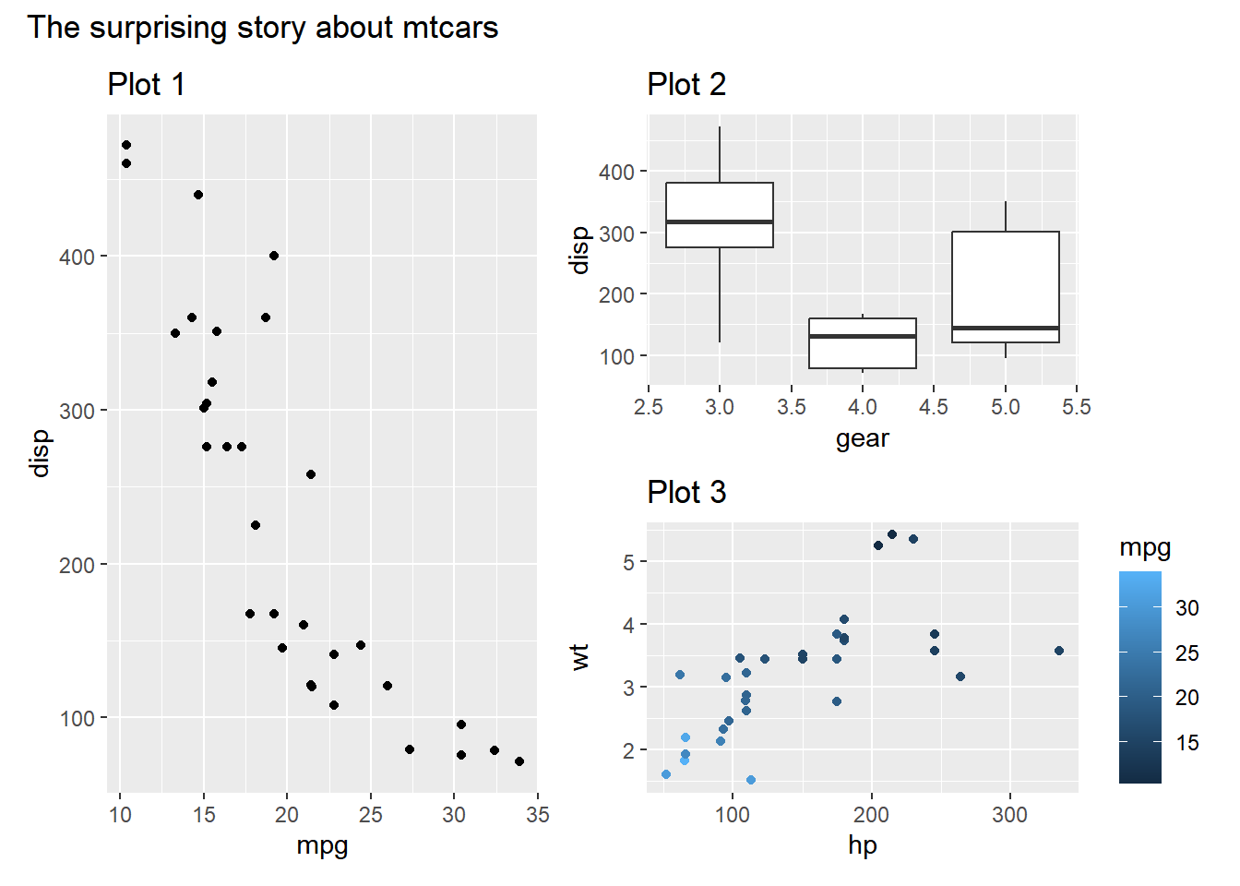The width and height of the screenshot is (1240, 886).
Task: Select the "Plot 2" heading
Action: pos(686,85)
